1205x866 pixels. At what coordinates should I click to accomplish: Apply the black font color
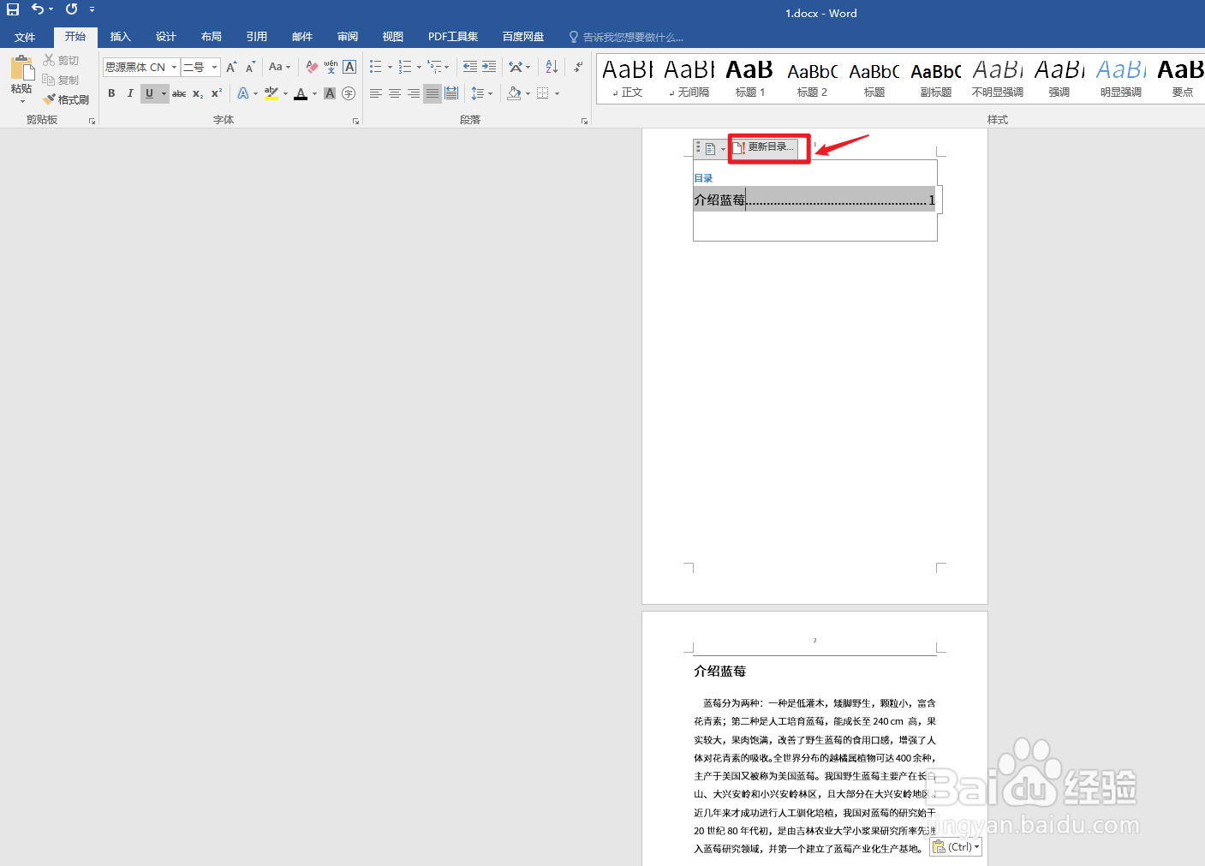pos(301,93)
